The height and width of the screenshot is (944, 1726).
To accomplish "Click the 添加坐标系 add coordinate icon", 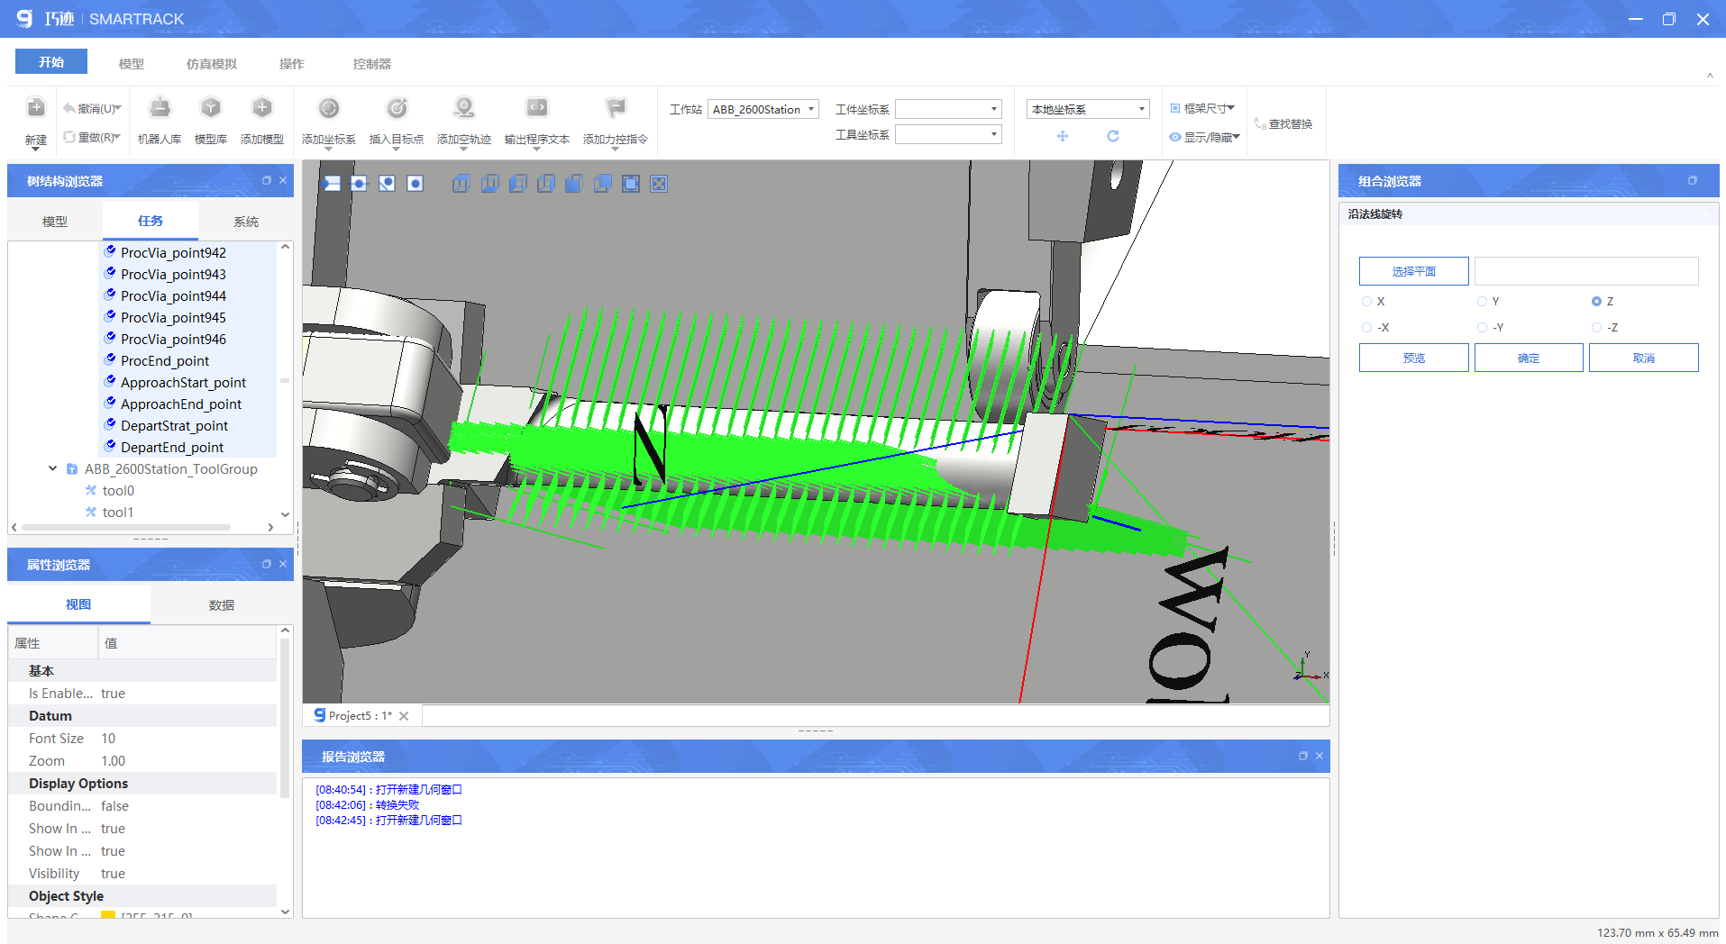I will pos(329,109).
